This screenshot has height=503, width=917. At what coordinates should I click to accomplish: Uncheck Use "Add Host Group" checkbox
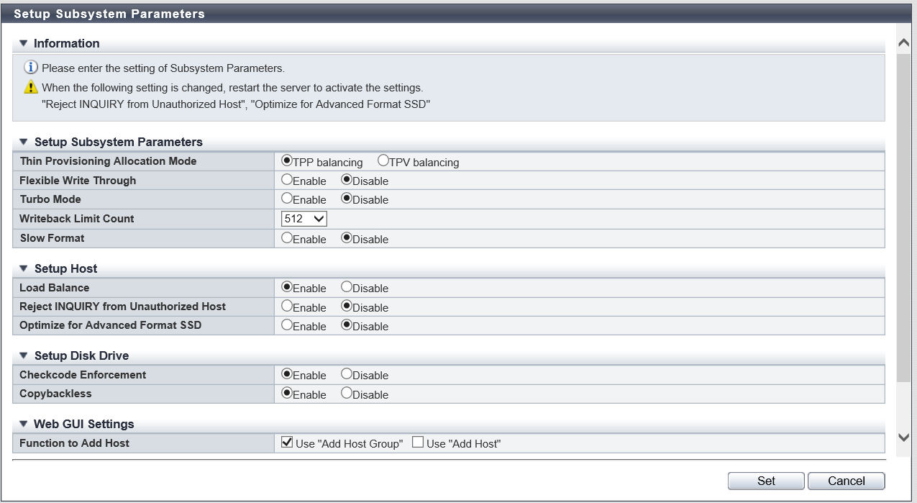click(288, 443)
